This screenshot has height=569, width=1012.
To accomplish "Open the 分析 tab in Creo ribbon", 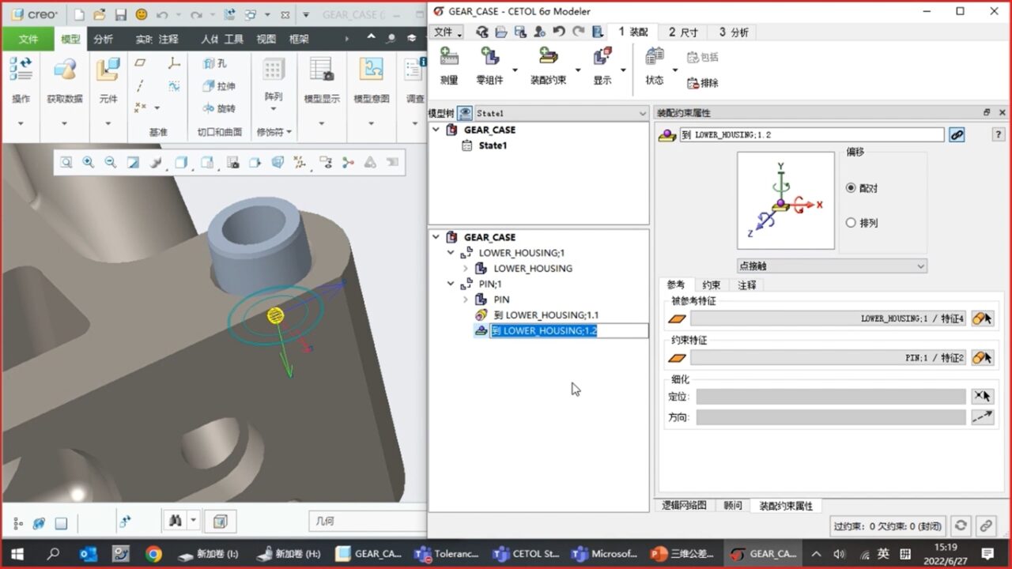I will point(103,39).
